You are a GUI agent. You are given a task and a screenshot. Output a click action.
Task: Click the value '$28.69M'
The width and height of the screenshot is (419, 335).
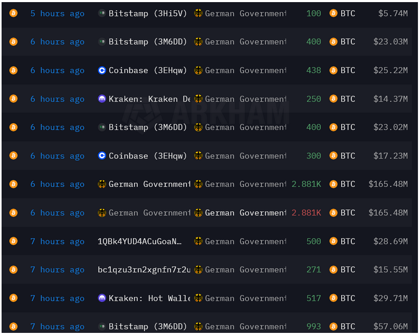pos(391,241)
